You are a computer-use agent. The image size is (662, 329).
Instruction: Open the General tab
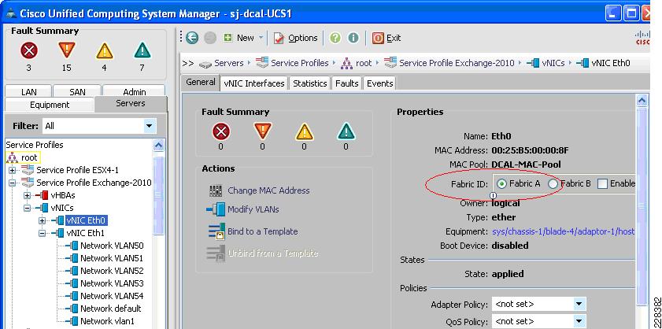click(201, 83)
